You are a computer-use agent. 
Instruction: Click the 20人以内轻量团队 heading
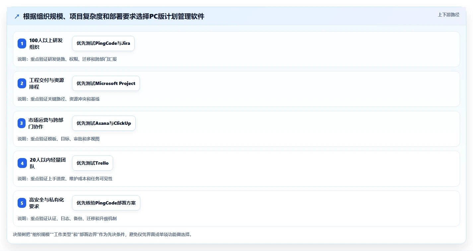tap(48, 163)
